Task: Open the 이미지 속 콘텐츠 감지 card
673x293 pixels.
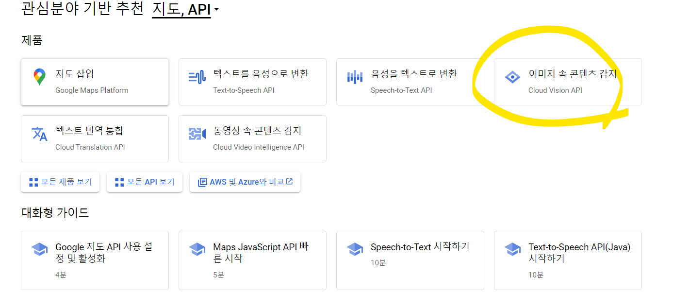Action: click(x=568, y=82)
